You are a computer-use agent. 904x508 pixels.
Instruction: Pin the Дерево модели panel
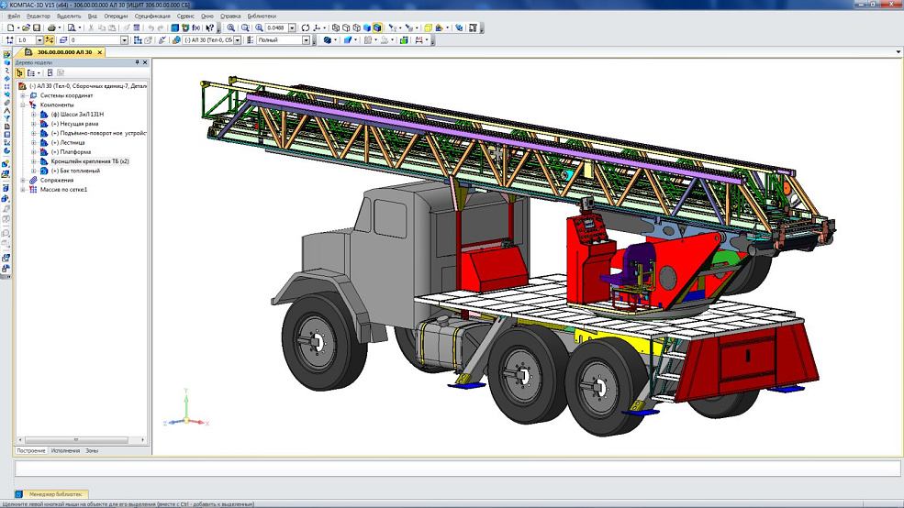click(137, 62)
